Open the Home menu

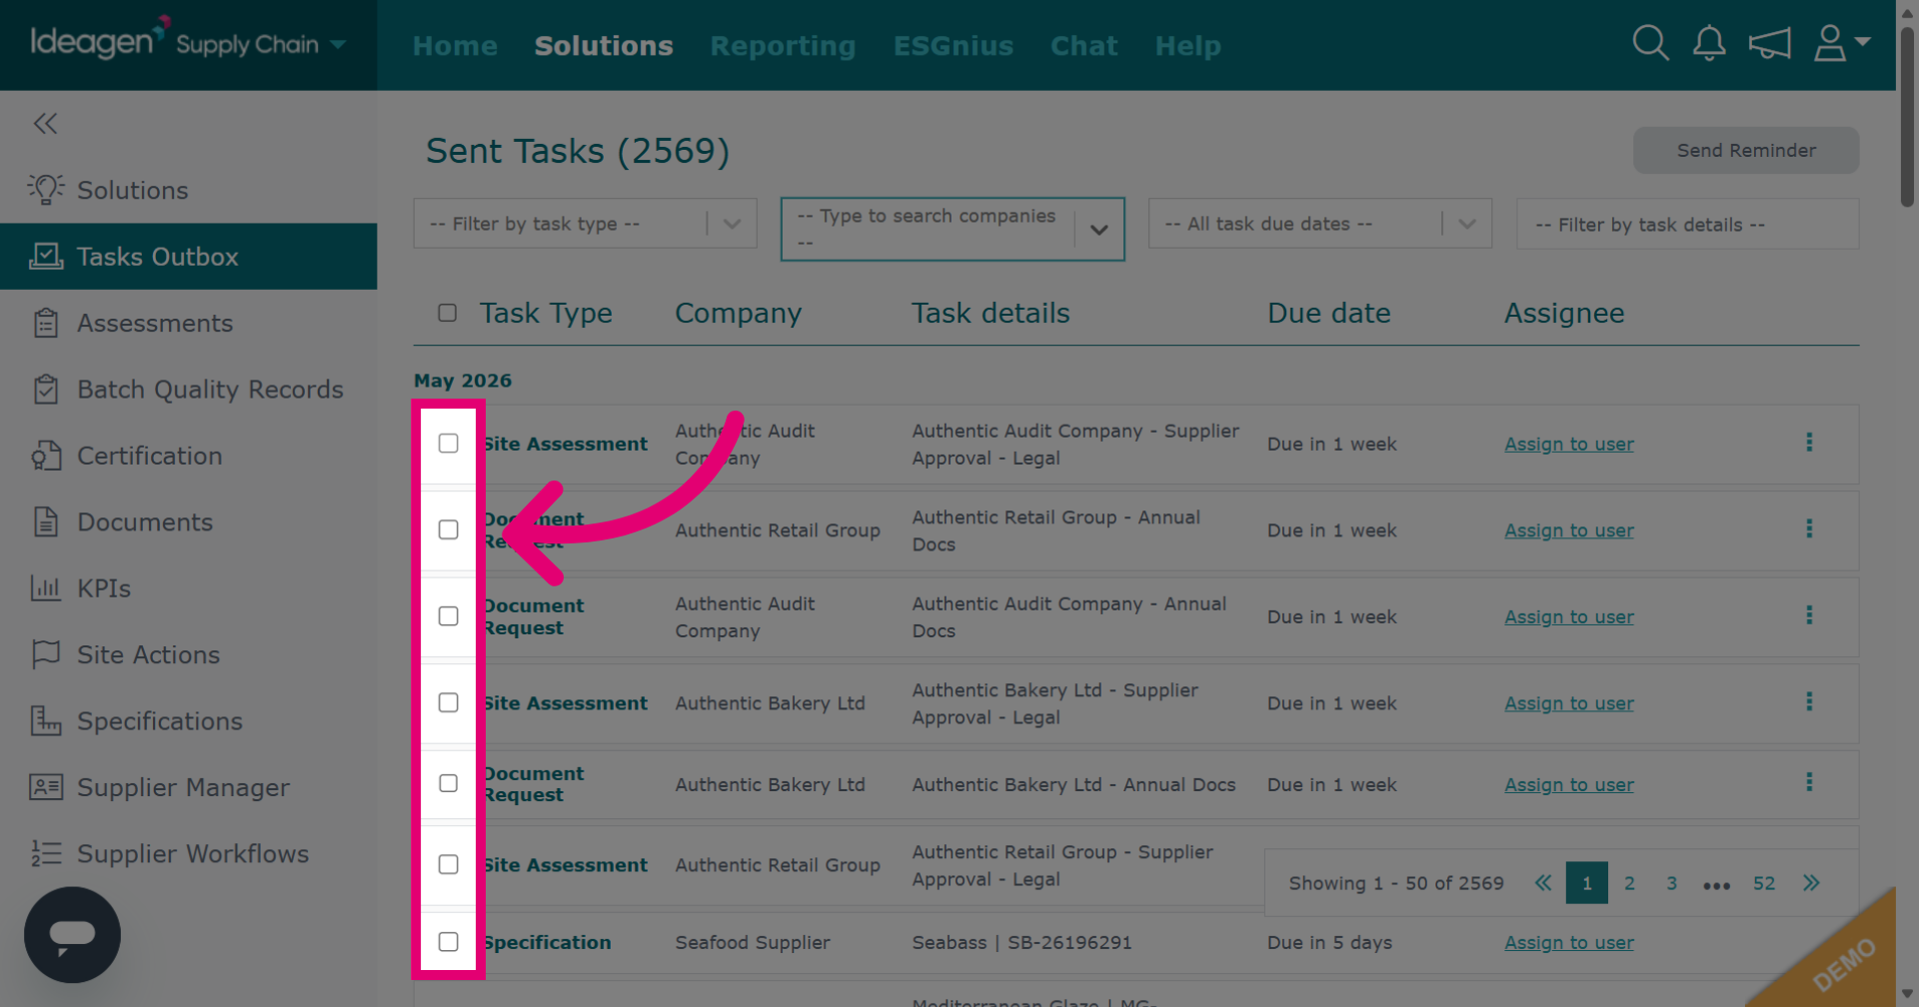(455, 46)
